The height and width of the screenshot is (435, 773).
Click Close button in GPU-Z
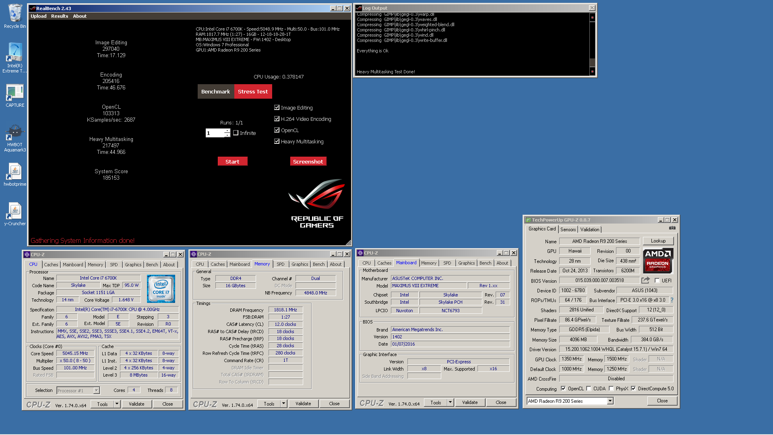662,401
